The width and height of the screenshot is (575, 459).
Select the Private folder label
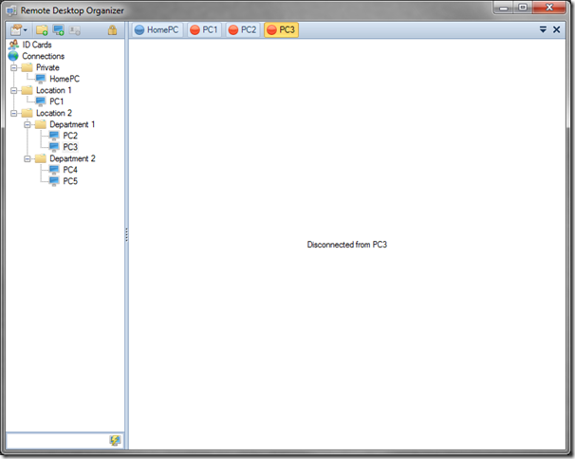point(47,67)
